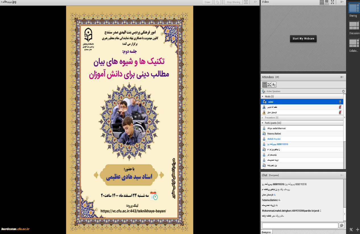Select the pointer tool next to Draw
The height and width of the screenshot is (234, 360).
(x=217, y=2)
